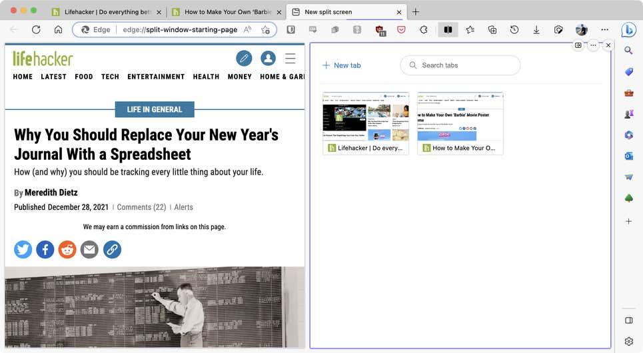Click the Search tabs field
The image size is (643, 353).
460,65
